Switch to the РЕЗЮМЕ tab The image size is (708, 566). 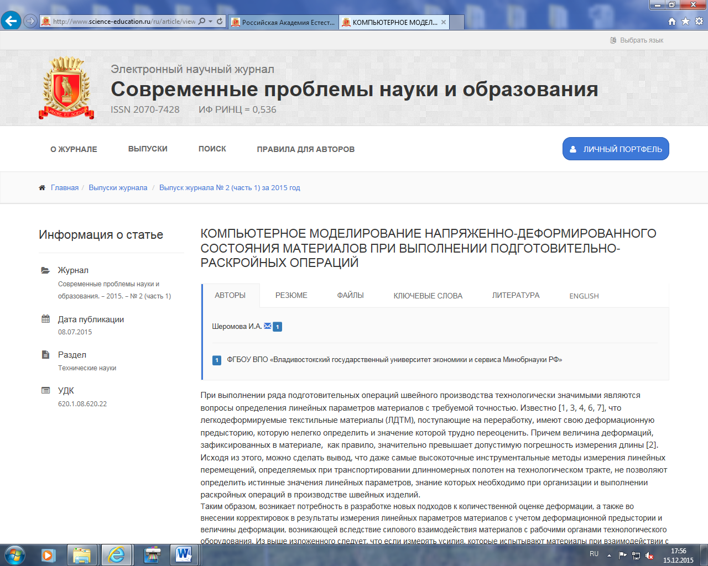[x=291, y=295]
